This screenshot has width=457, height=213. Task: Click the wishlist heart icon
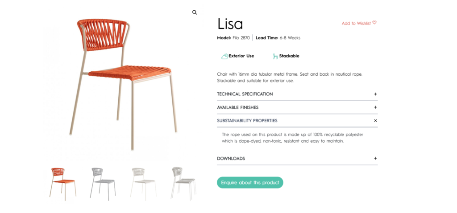click(x=374, y=23)
